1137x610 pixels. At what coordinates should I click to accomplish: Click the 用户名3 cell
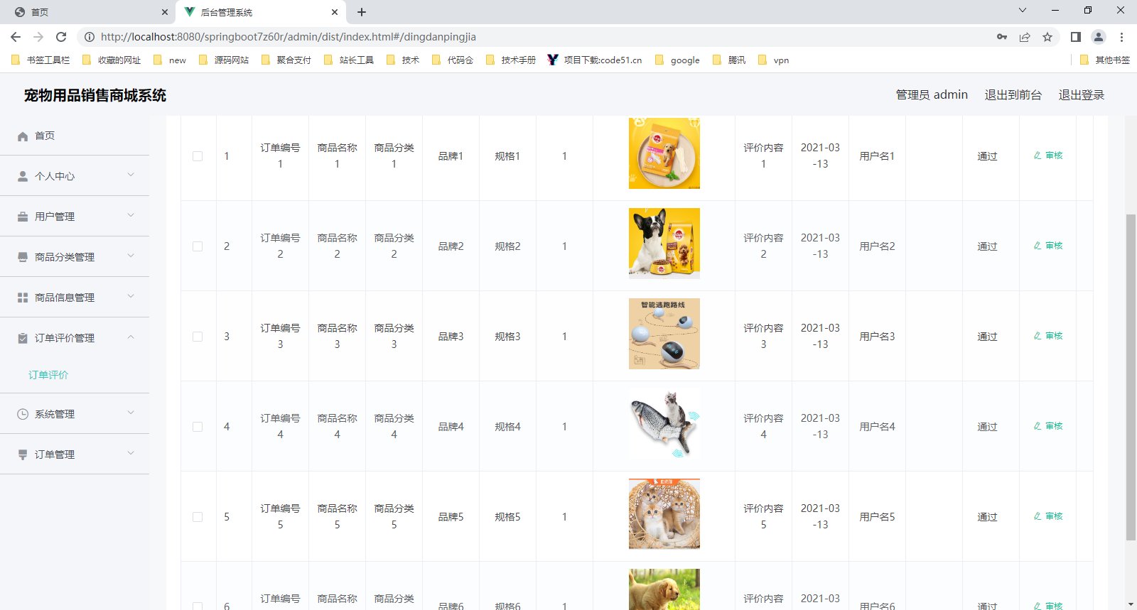click(x=877, y=337)
